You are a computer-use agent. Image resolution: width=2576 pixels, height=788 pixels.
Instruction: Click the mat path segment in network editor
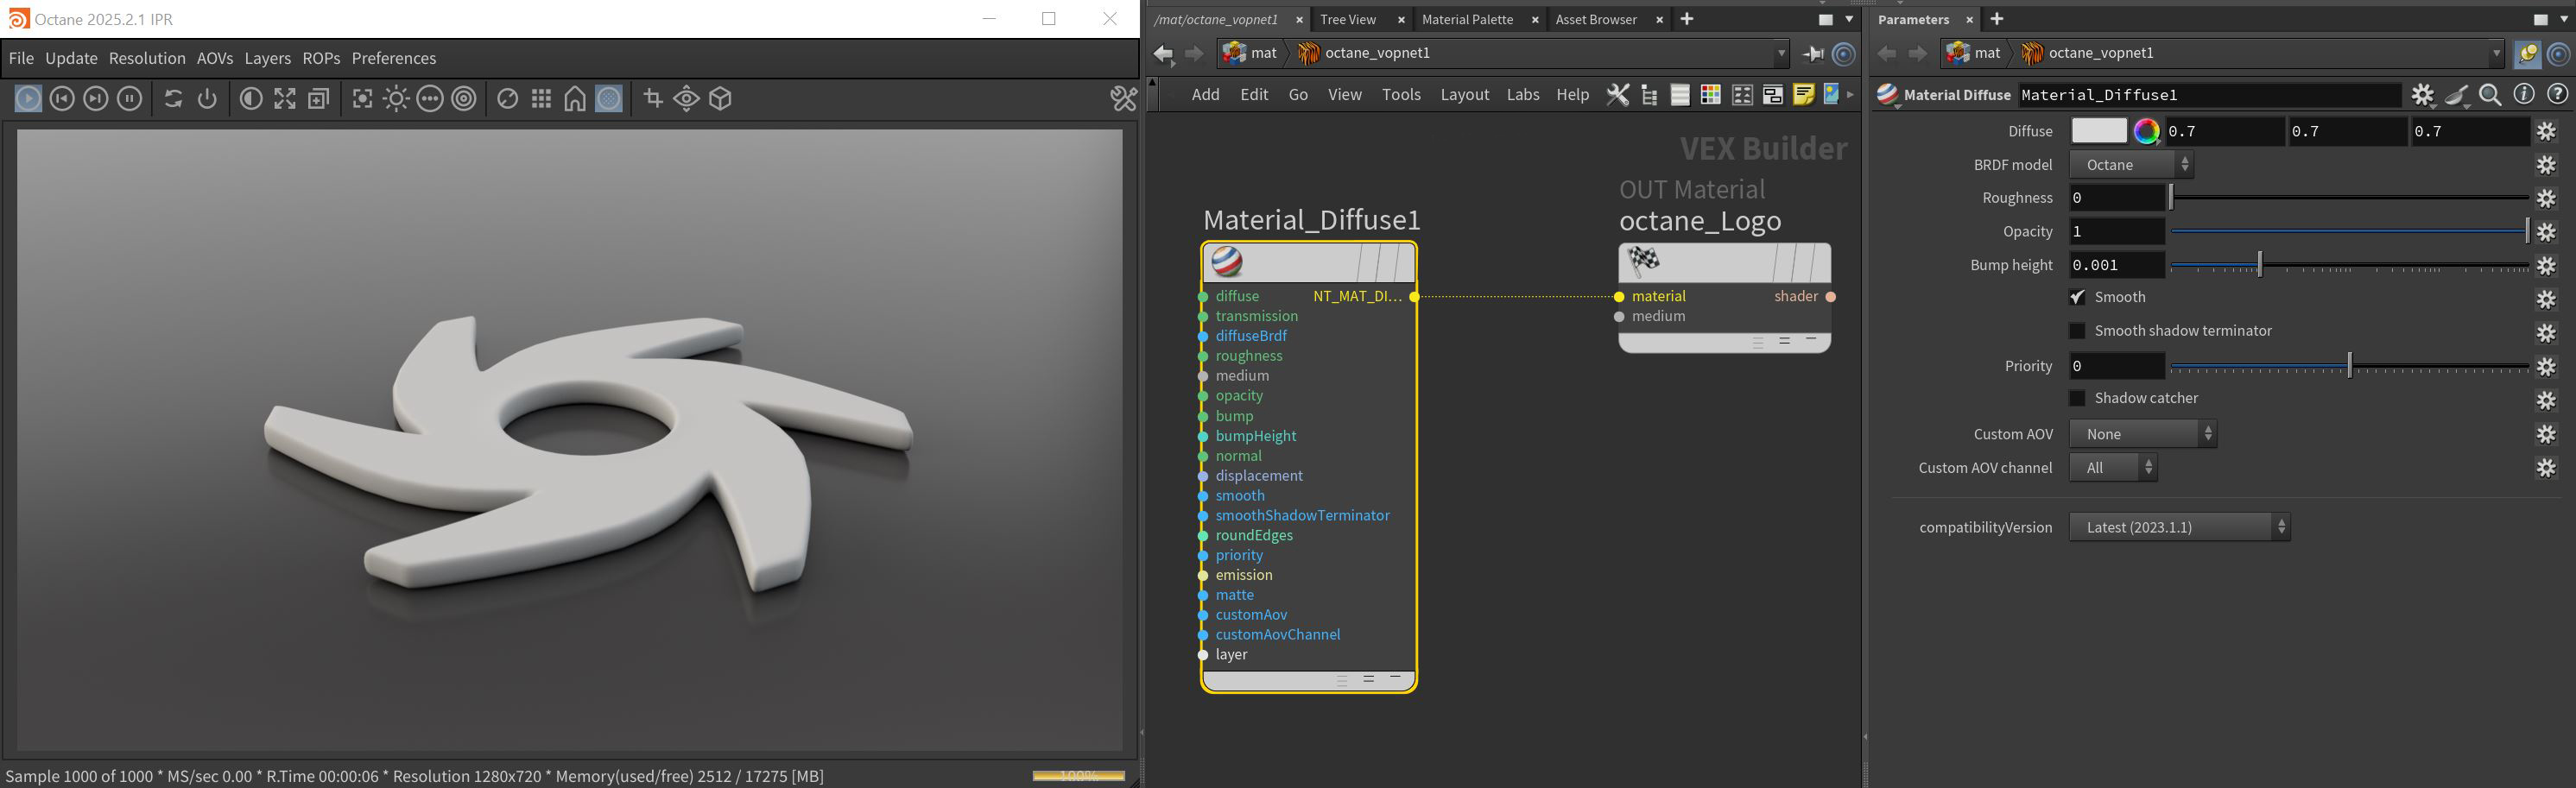pos(1263,53)
